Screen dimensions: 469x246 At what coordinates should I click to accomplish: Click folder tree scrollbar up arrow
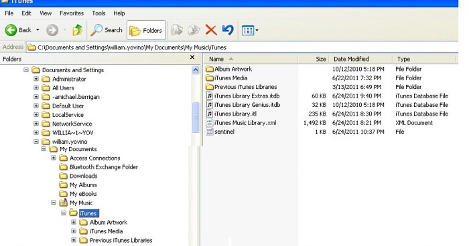pyautogui.click(x=196, y=70)
